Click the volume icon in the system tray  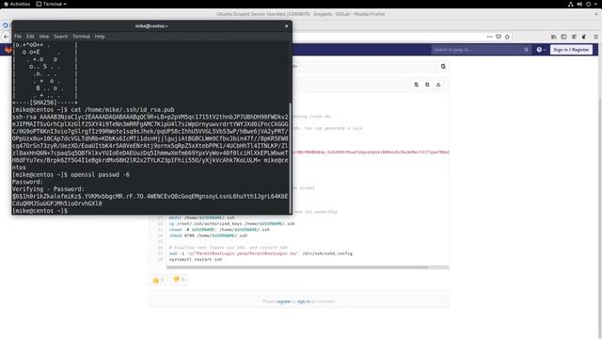(579, 4)
